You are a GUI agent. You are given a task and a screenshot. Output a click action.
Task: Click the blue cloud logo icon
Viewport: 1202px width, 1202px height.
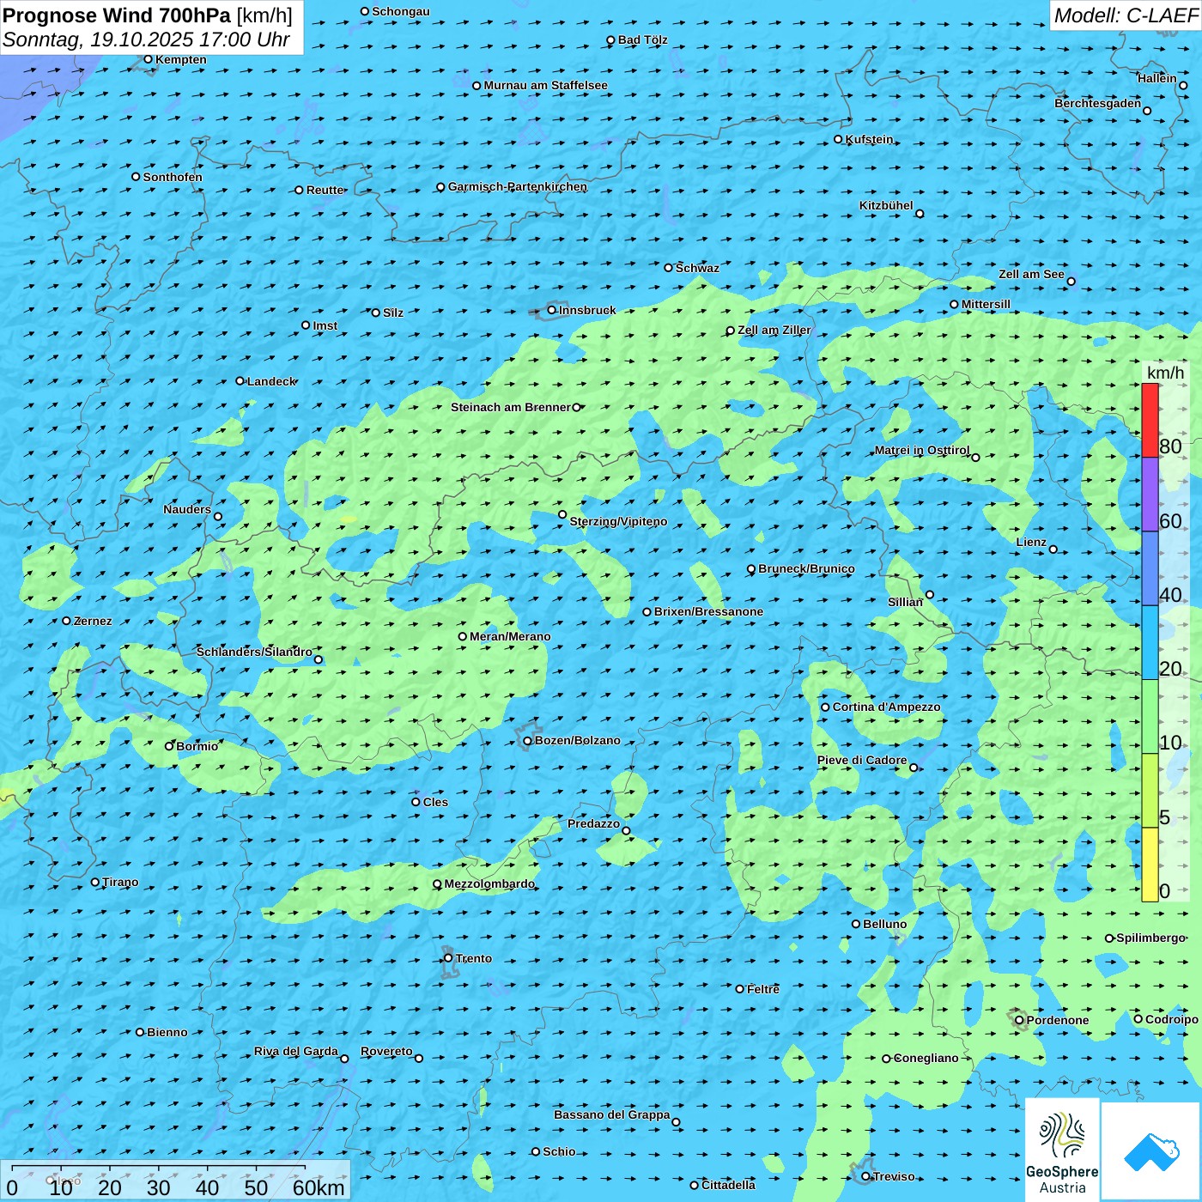(x=1151, y=1151)
